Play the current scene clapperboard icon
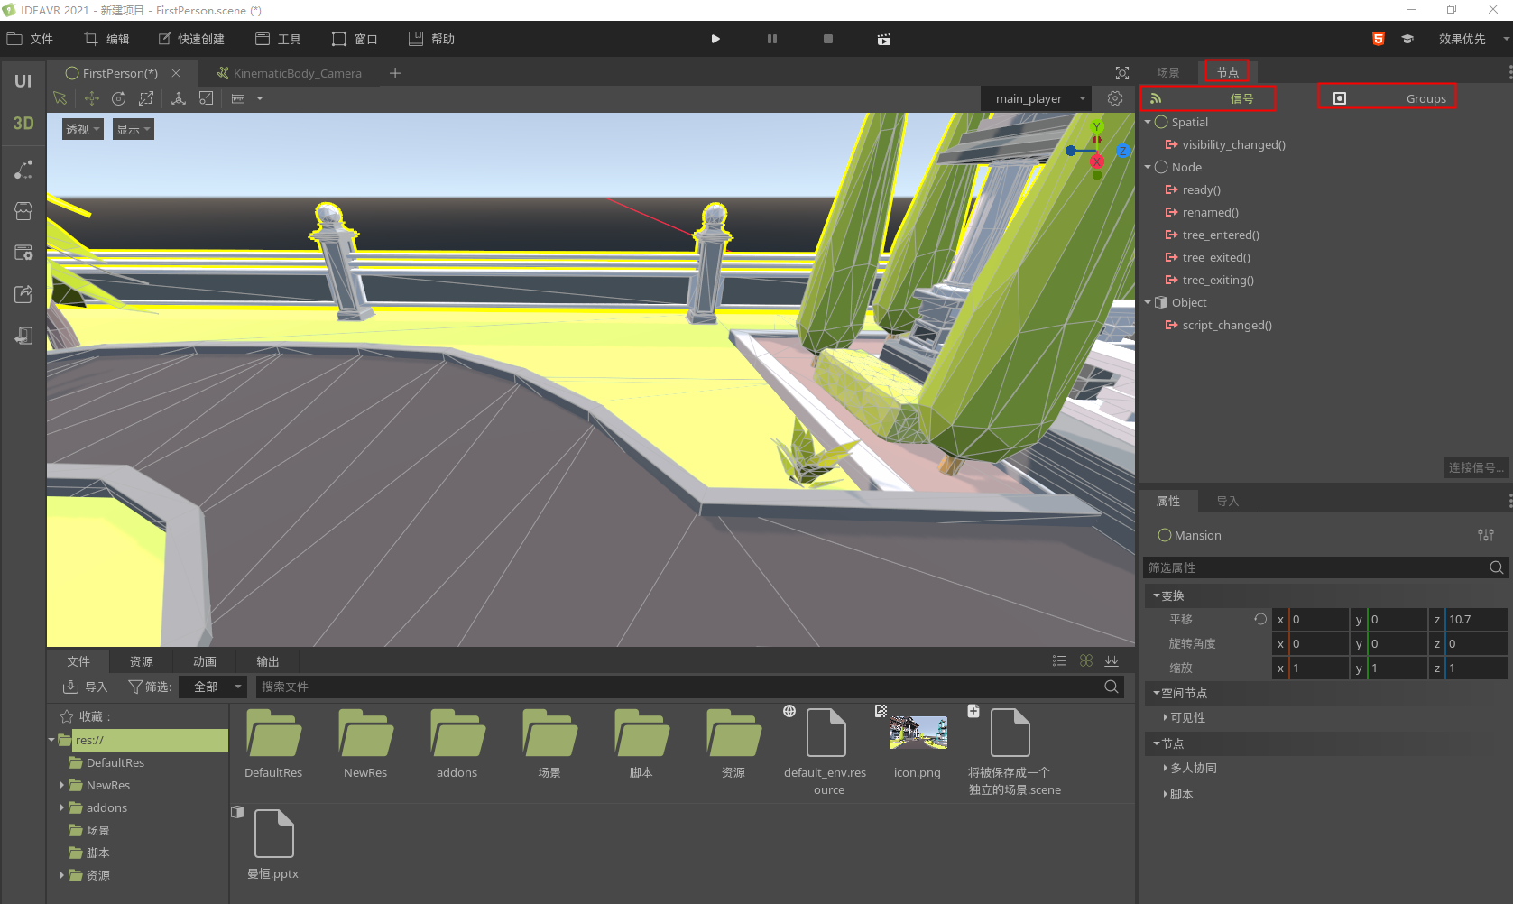The height and width of the screenshot is (904, 1513). (884, 39)
